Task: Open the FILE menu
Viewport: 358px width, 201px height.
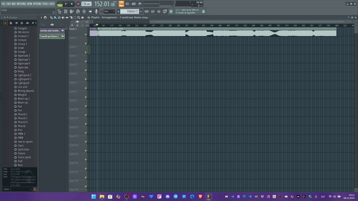Action: (x=3, y=4)
